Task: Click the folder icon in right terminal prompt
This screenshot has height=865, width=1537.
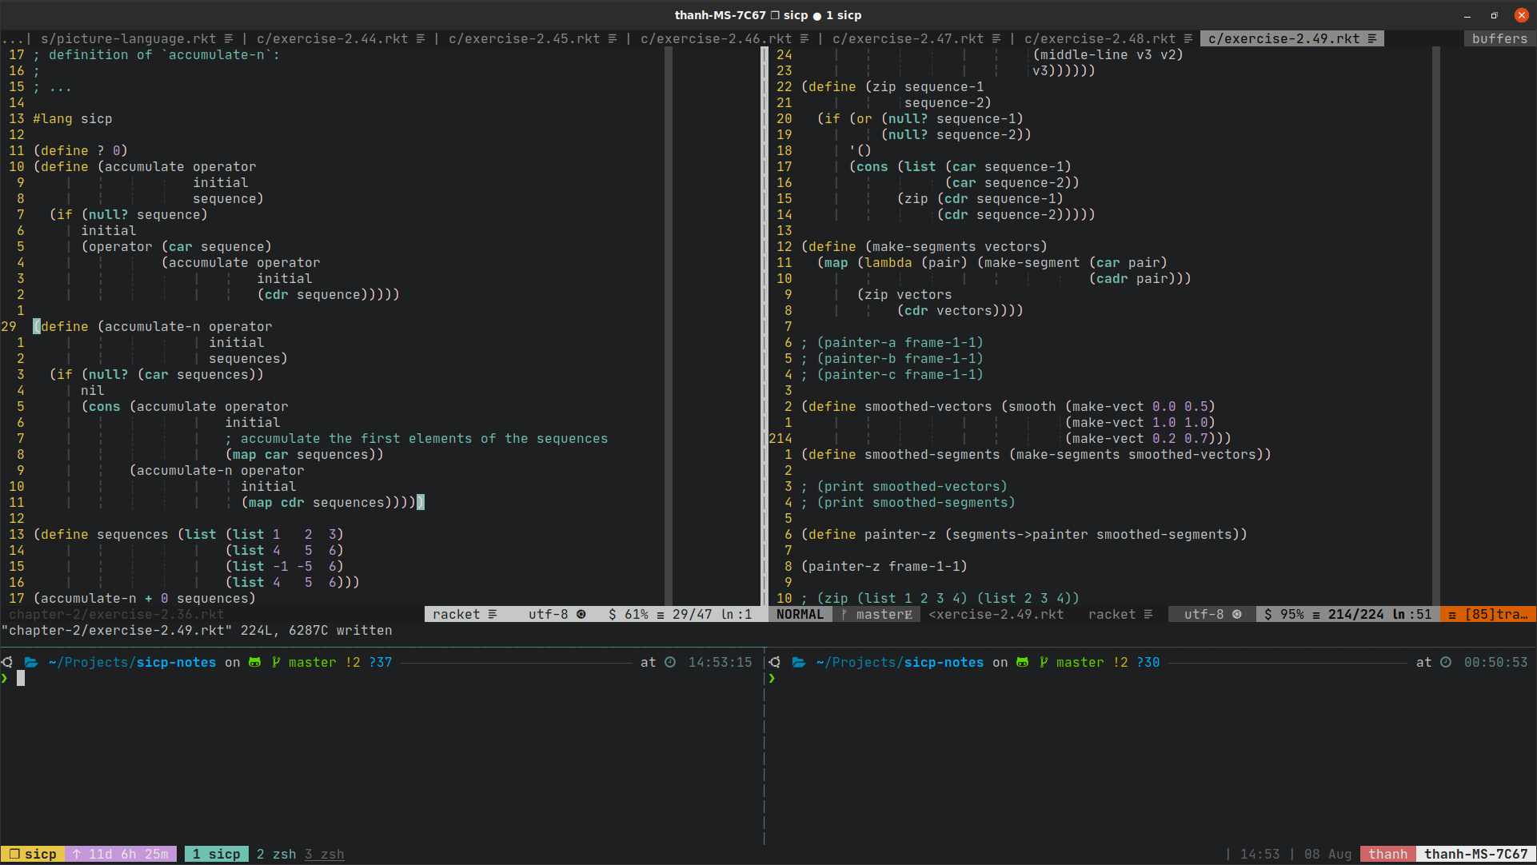Action: coord(798,662)
